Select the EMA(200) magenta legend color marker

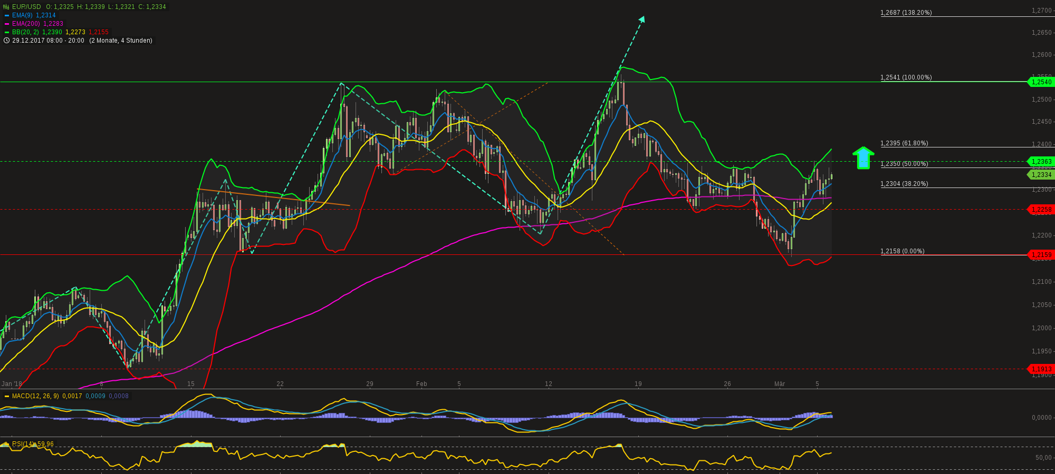pos(6,24)
